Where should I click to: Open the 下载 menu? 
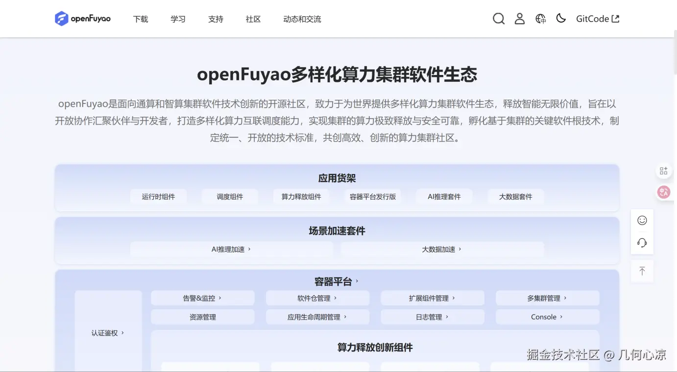[141, 19]
